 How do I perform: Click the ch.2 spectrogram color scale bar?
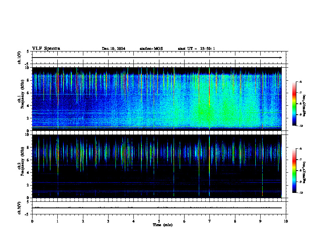click(x=294, y=171)
